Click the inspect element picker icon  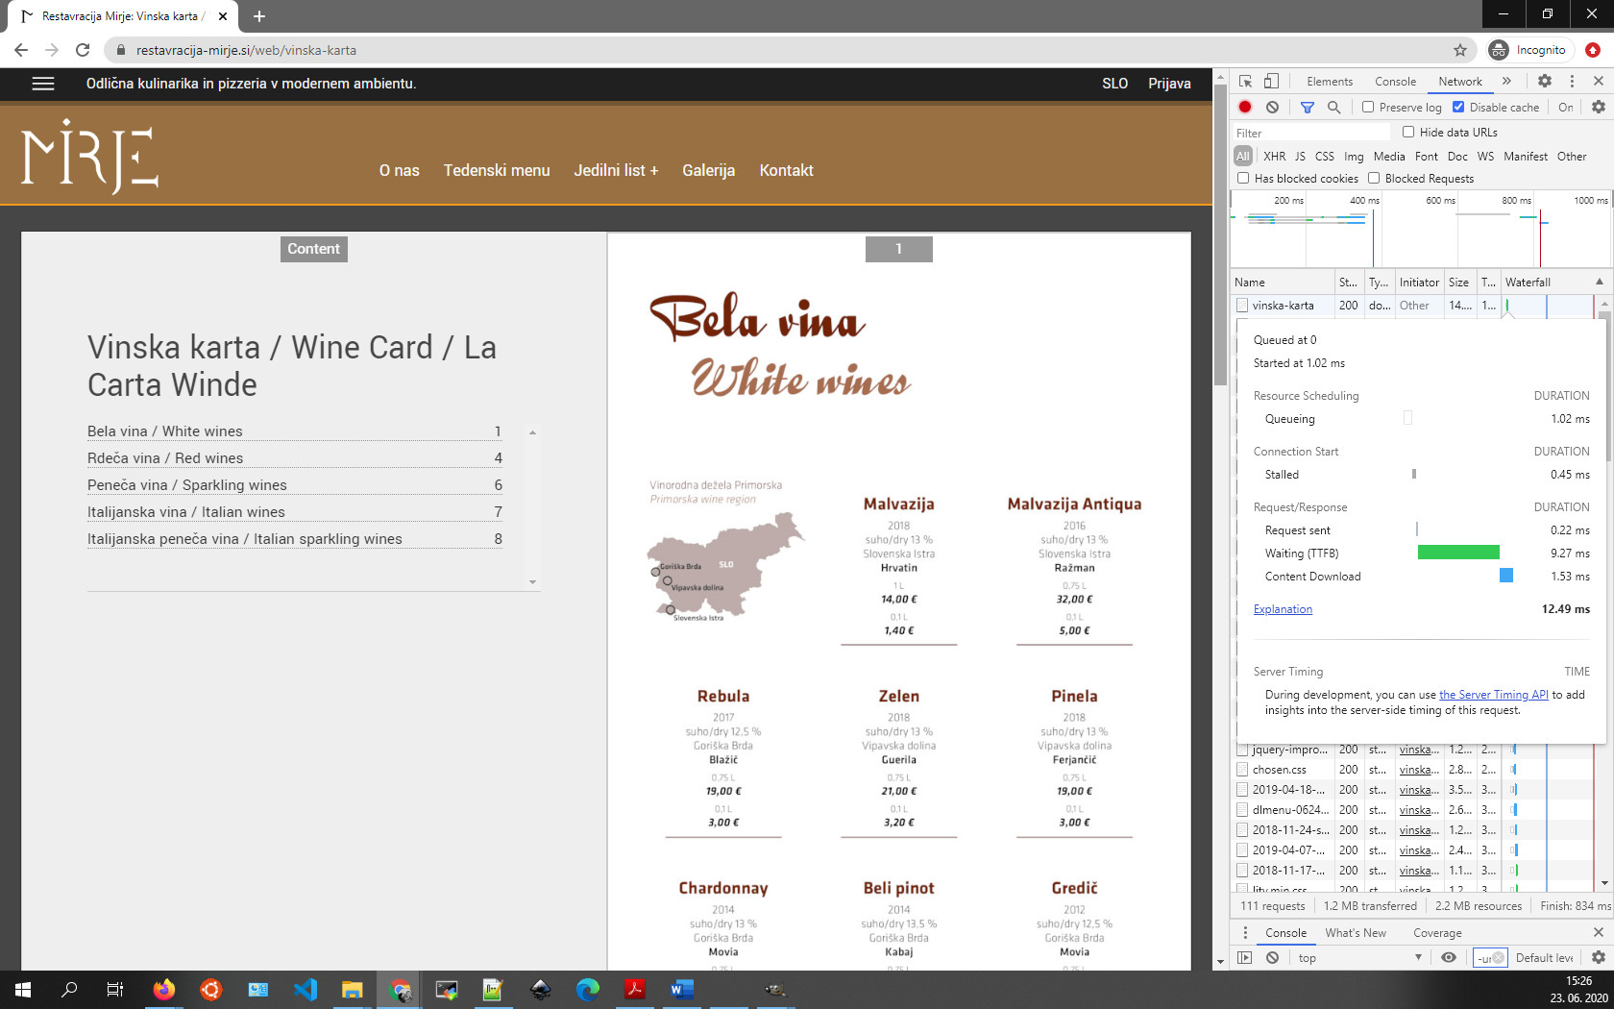pyautogui.click(x=1246, y=82)
